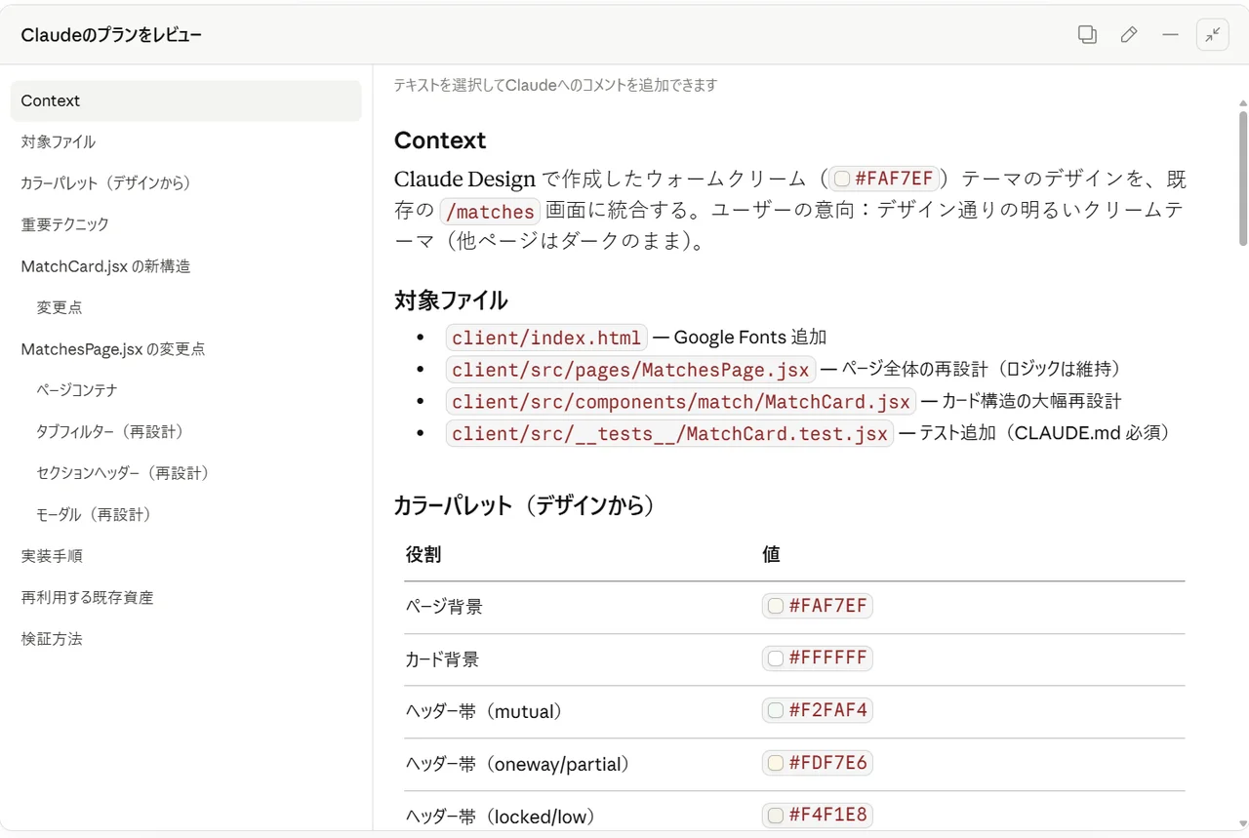Click the pencil edit icon
The image size is (1249, 838).
coord(1129,35)
